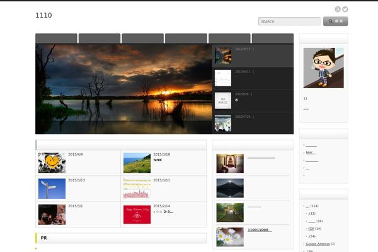This screenshot has height=252, width=378.
Task: Select the 2012/8/11 slider entry thumbnail
Action: 223,55
